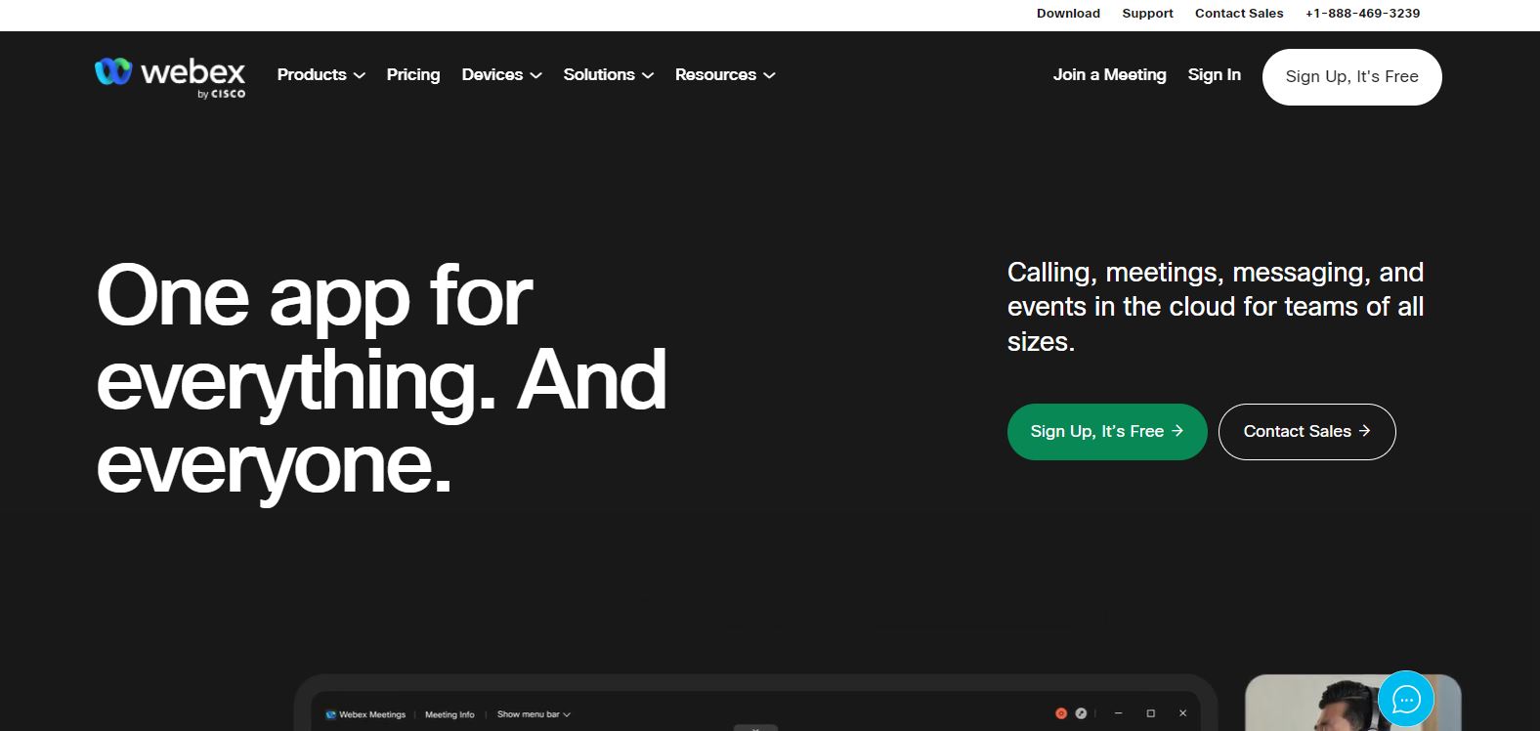Click the outlined Contact Sales button

click(x=1306, y=431)
